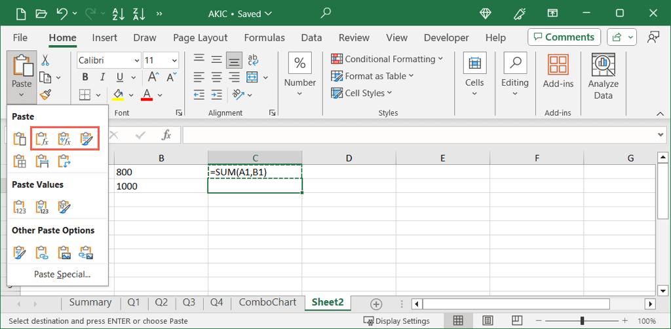Select Formulas & Number Formatting paste icon
The image size is (671, 329).
pos(64,139)
